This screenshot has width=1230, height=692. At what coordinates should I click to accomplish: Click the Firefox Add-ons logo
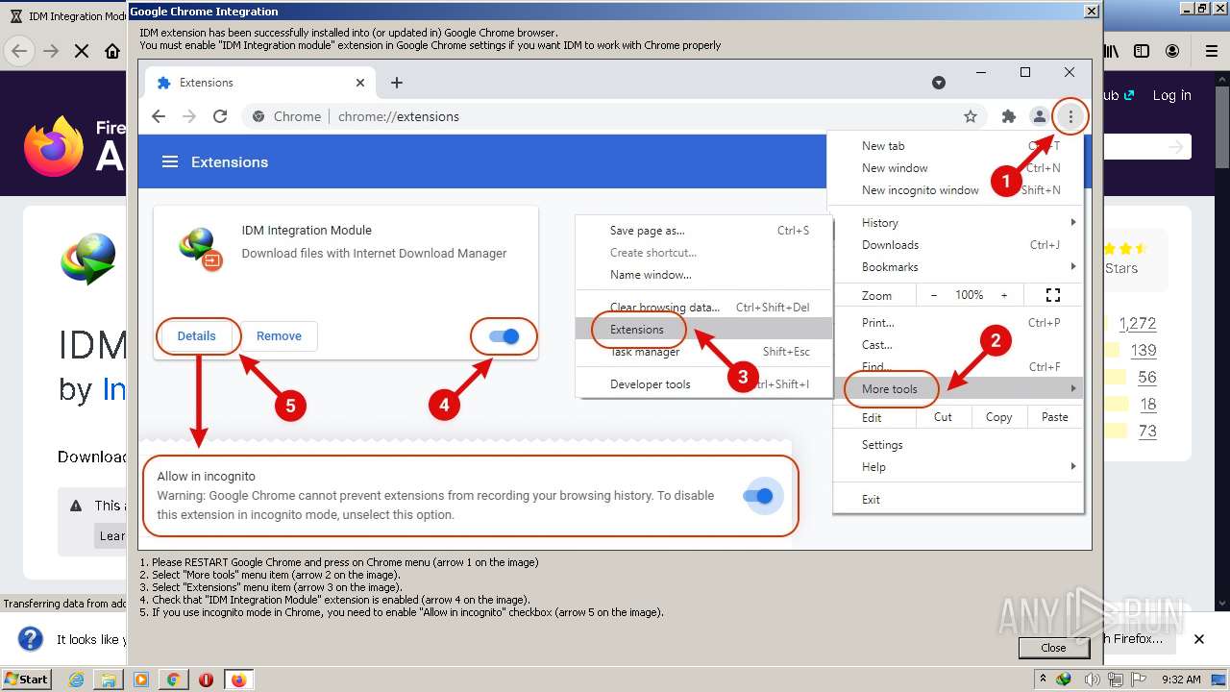coord(54,146)
